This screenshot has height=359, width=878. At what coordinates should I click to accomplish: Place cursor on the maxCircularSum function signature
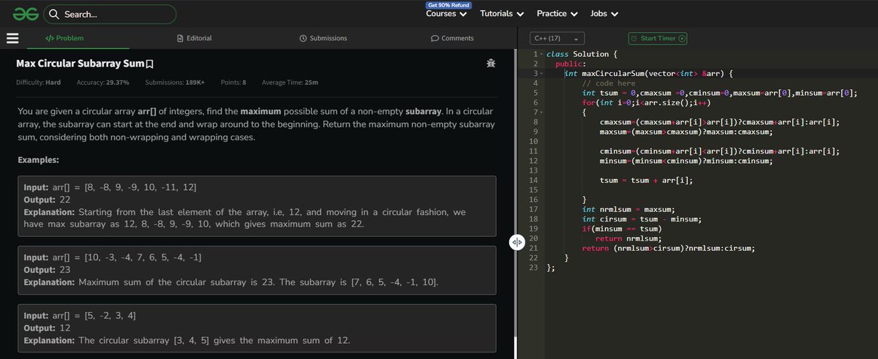tap(647, 74)
